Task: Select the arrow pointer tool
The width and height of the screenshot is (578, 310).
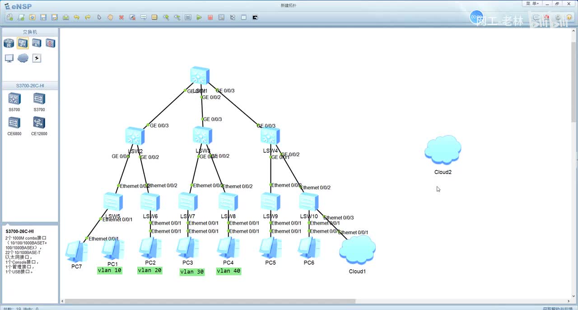Action: (99, 17)
